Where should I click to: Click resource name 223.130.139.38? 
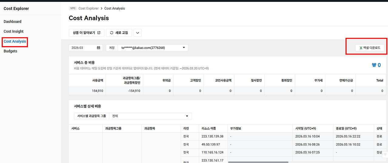tap(212, 136)
